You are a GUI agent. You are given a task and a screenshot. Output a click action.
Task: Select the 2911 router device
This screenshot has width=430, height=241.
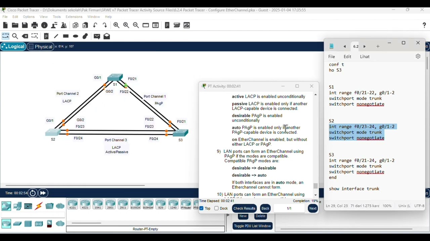coord(123,204)
